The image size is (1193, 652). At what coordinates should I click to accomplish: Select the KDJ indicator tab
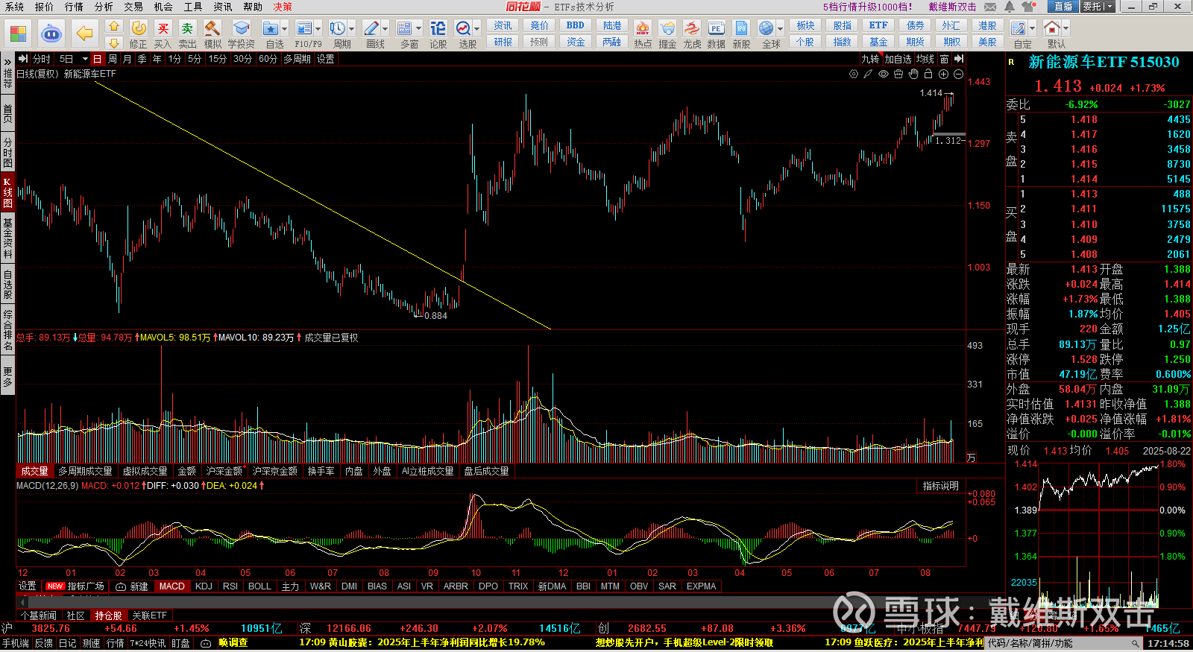[204, 586]
